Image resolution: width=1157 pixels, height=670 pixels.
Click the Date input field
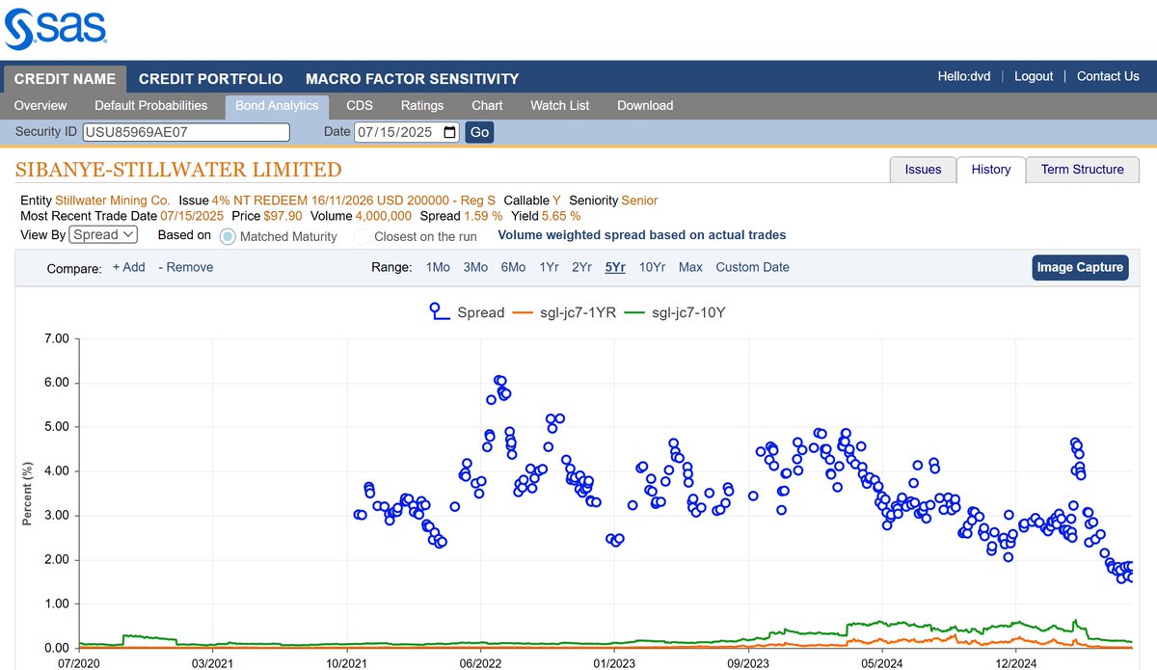pos(408,132)
